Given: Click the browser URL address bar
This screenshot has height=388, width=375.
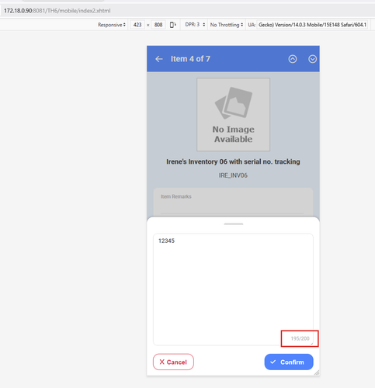Looking at the screenshot, I should pos(187,11).
